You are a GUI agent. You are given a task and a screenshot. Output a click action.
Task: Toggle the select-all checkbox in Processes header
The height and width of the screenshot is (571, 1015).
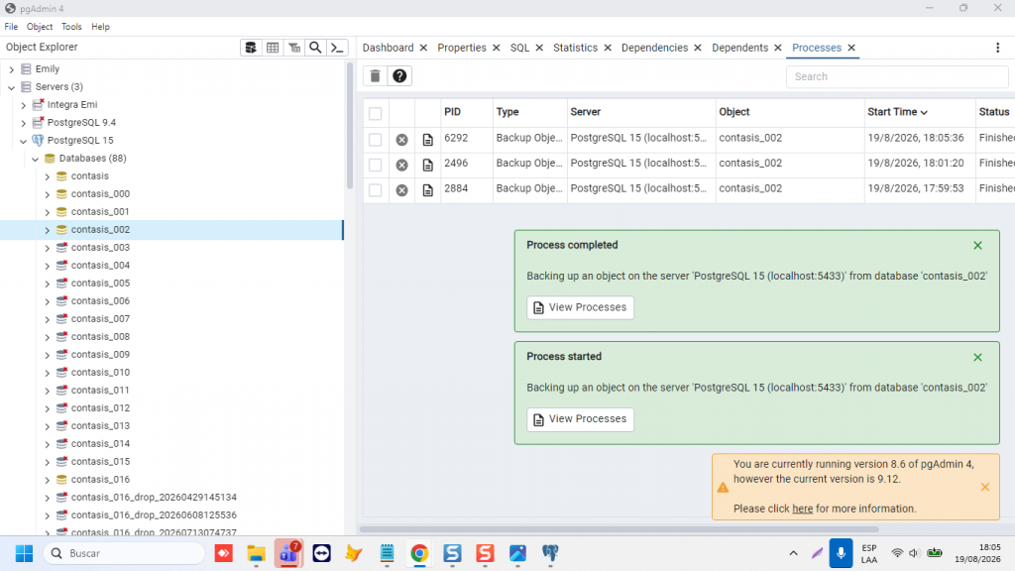pos(376,114)
